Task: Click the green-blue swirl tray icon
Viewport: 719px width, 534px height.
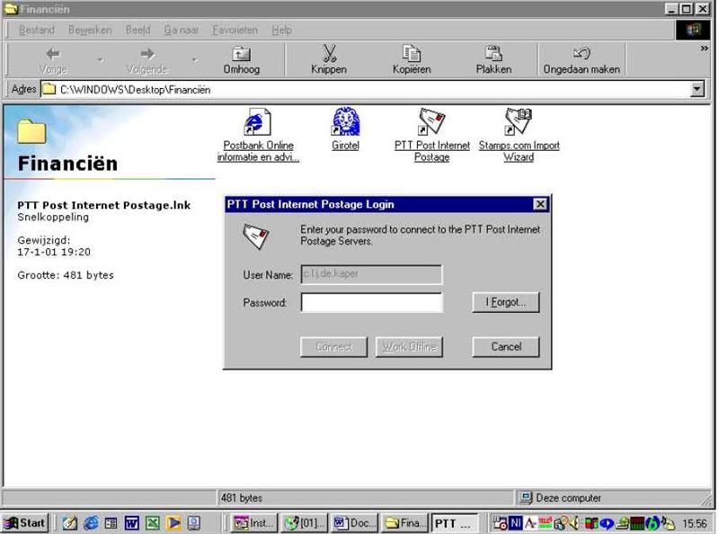Action: click(652, 523)
